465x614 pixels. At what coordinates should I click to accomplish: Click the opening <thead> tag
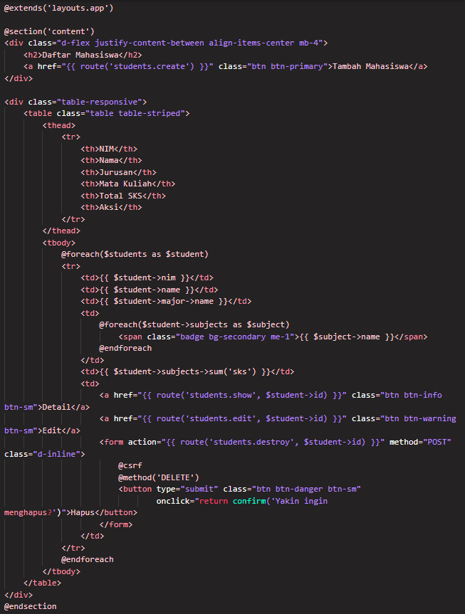[x=59, y=125]
